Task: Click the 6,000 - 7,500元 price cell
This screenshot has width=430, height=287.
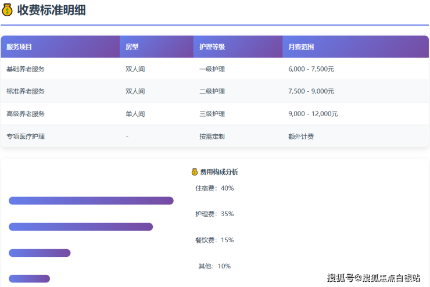Action: click(311, 69)
